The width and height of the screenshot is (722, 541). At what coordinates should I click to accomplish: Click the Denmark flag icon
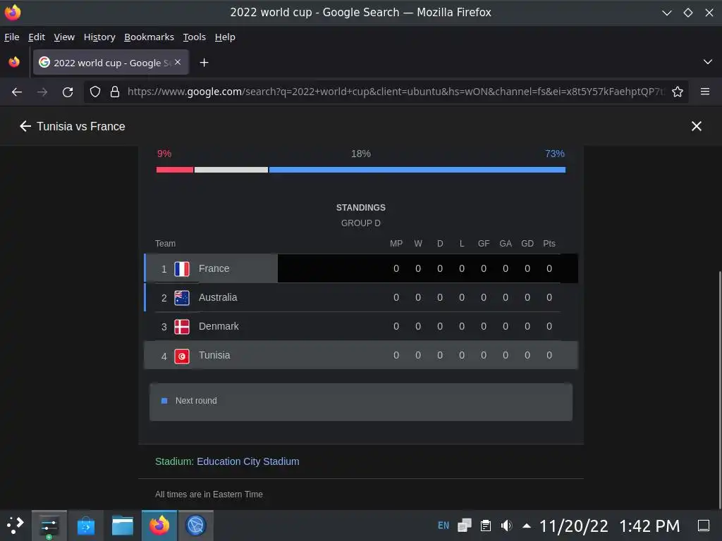click(x=182, y=327)
